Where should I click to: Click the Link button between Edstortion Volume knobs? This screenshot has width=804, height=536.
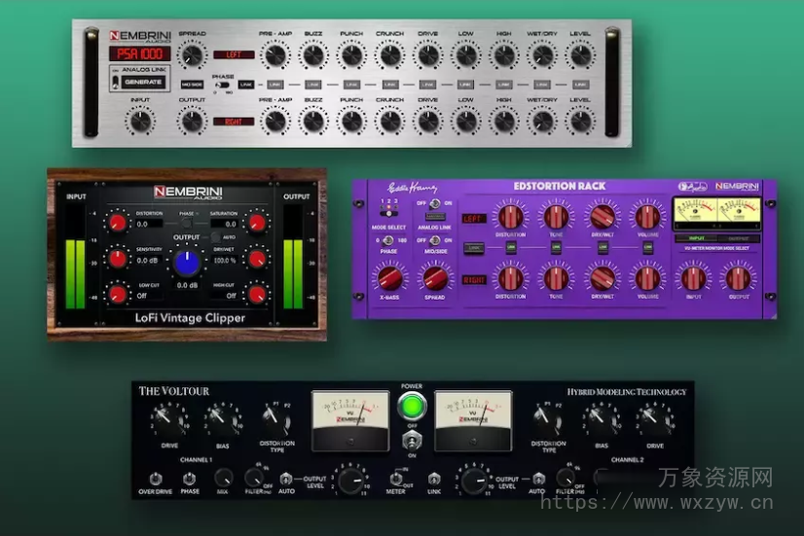pos(647,248)
